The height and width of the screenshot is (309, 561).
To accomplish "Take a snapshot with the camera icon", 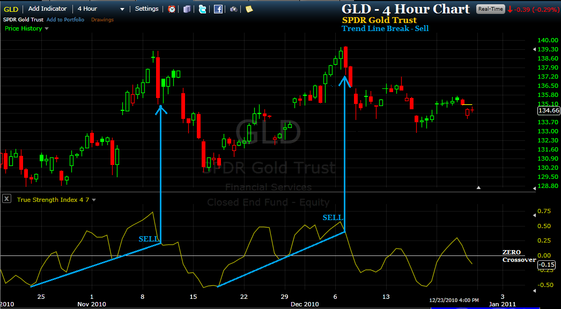I will point(234,9).
